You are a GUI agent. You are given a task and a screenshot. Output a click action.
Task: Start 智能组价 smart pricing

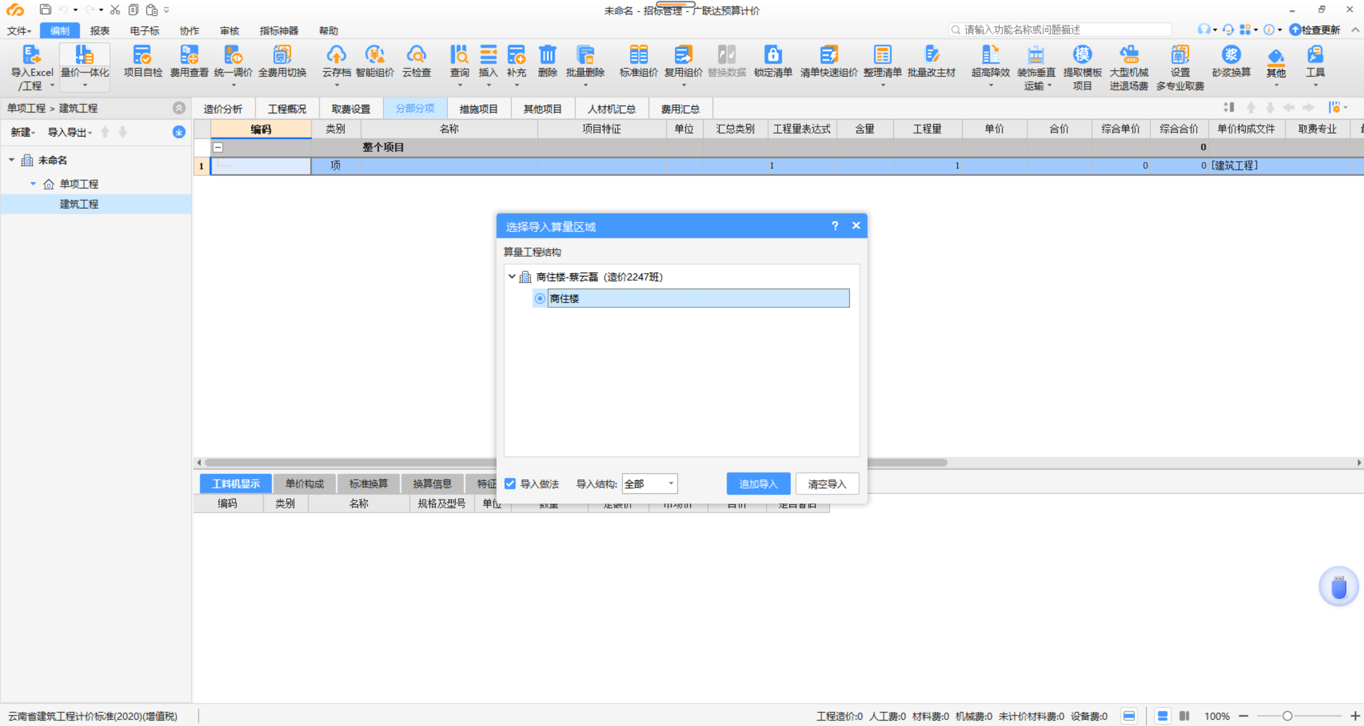coord(375,62)
